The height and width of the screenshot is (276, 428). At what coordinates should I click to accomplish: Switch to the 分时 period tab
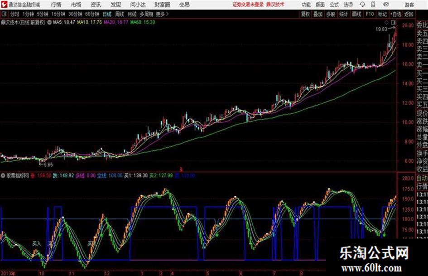[15, 14]
